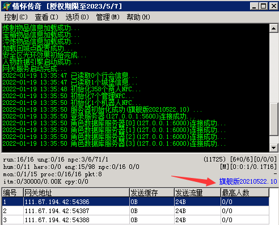Image resolution: width=279 pixels, height=225 pixels.
Task: Select gateway row 111.67.194.42:54386
Action: [136, 202]
